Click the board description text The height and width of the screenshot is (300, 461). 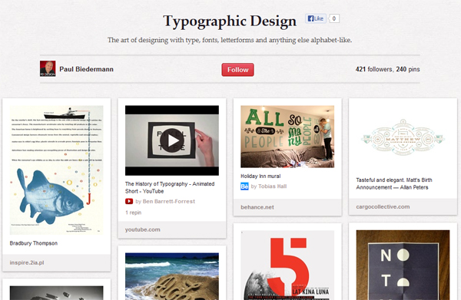(230, 40)
